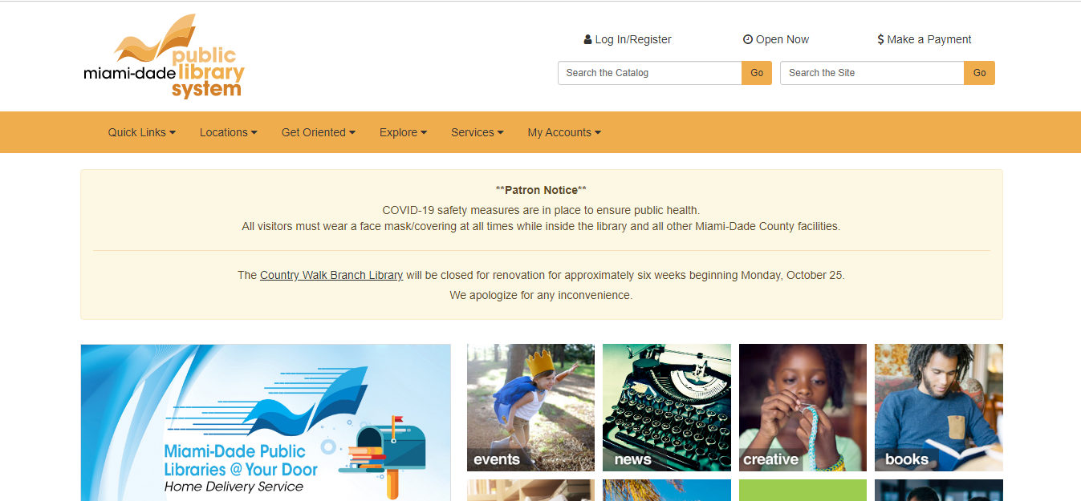1081x501 pixels.
Task: Open the creative tile thumbnail
Action: 803,407
